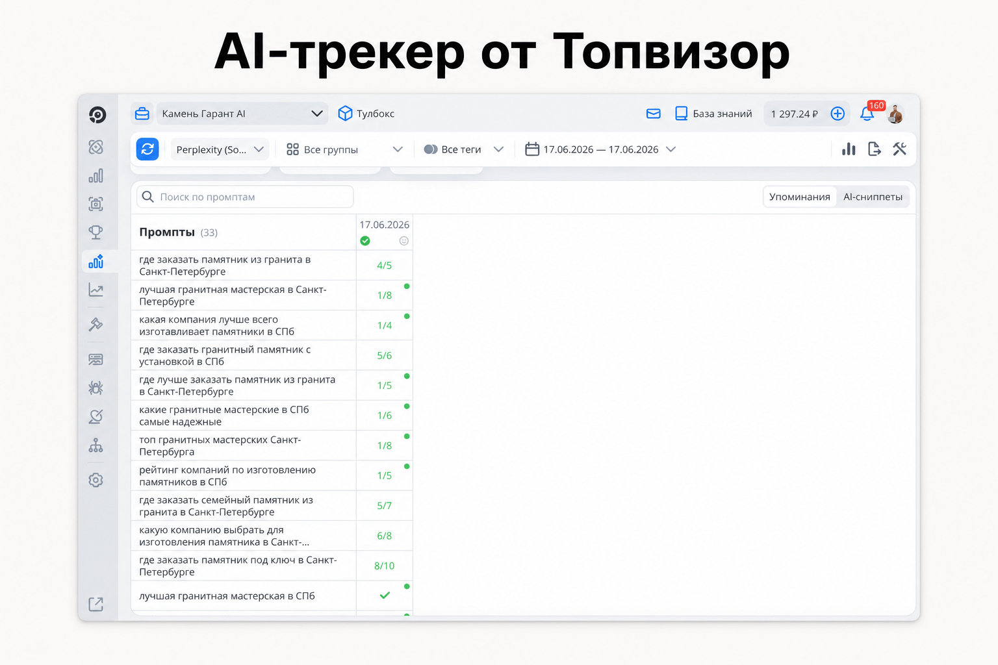Open the База знаний link
The height and width of the screenshot is (665, 998).
click(713, 114)
